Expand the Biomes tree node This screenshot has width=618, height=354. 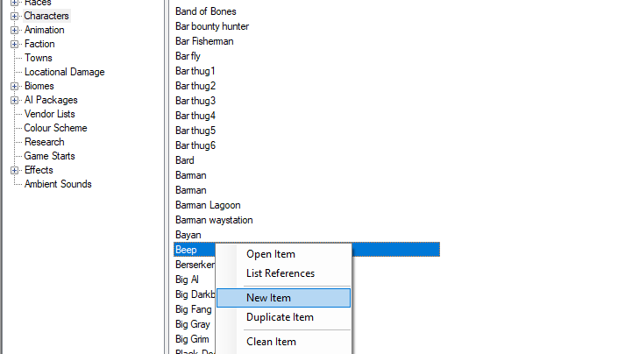point(14,86)
